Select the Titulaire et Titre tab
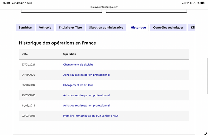The height and width of the screenshot is (136, 208). 70,27
